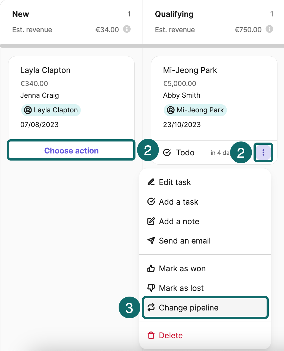Click owner name Jenna Craig
This screenshot has width=284, height=351.
(x=39, y=95)
